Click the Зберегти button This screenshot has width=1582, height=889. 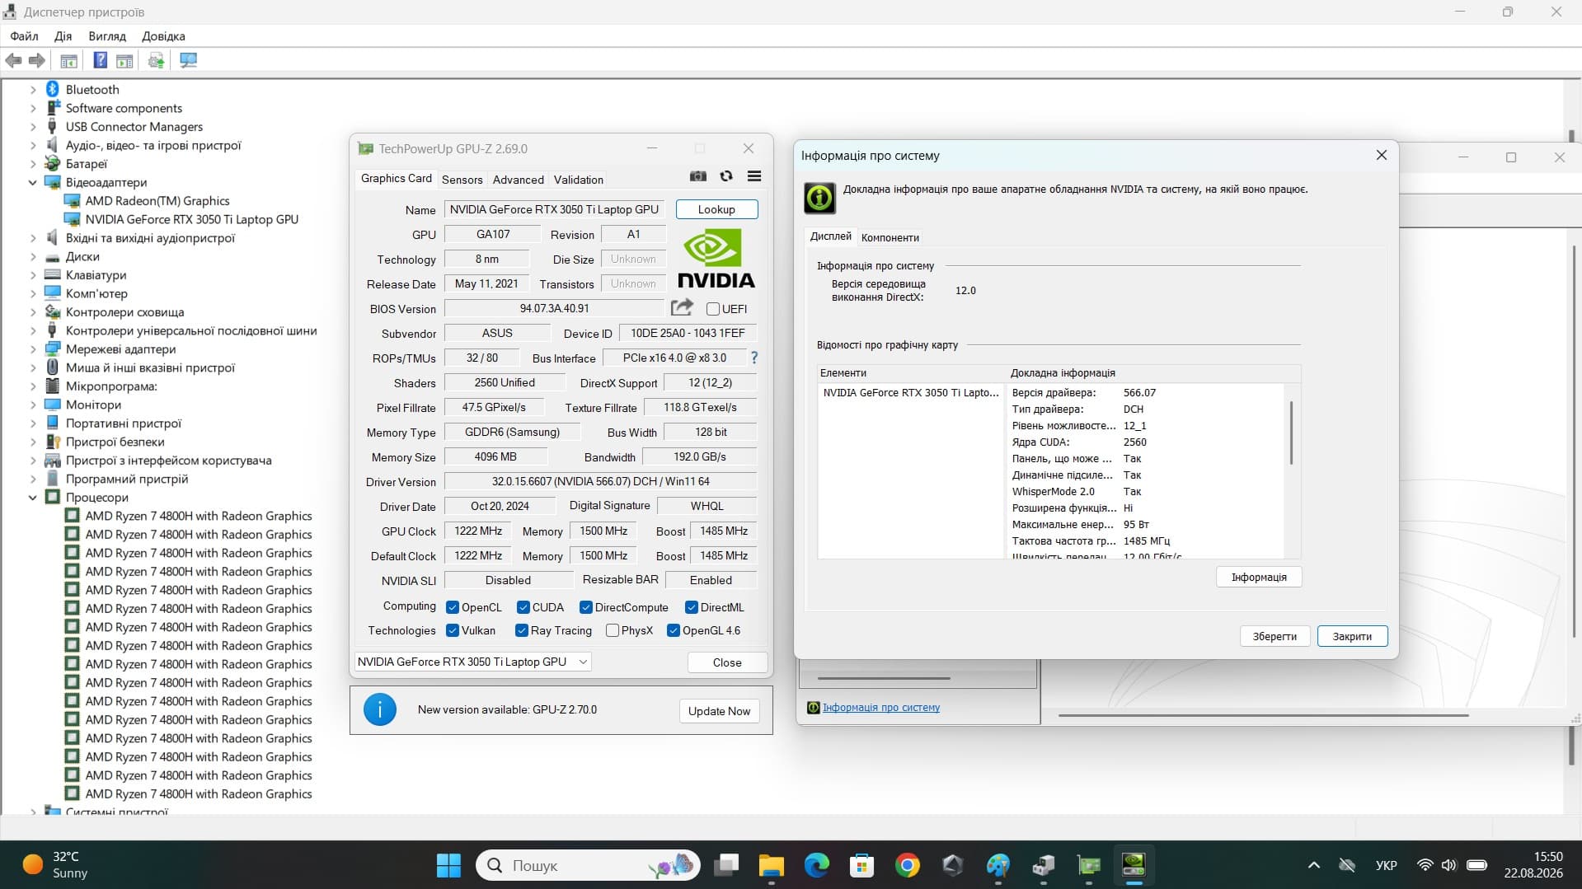point(1275,636)
